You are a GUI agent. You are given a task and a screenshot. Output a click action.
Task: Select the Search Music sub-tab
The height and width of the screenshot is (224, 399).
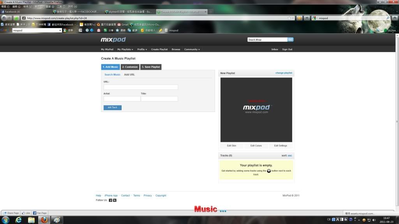coord(113,75)
